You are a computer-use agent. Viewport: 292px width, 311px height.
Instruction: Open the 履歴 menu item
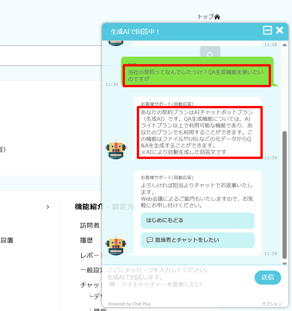[x=86, y=241]
